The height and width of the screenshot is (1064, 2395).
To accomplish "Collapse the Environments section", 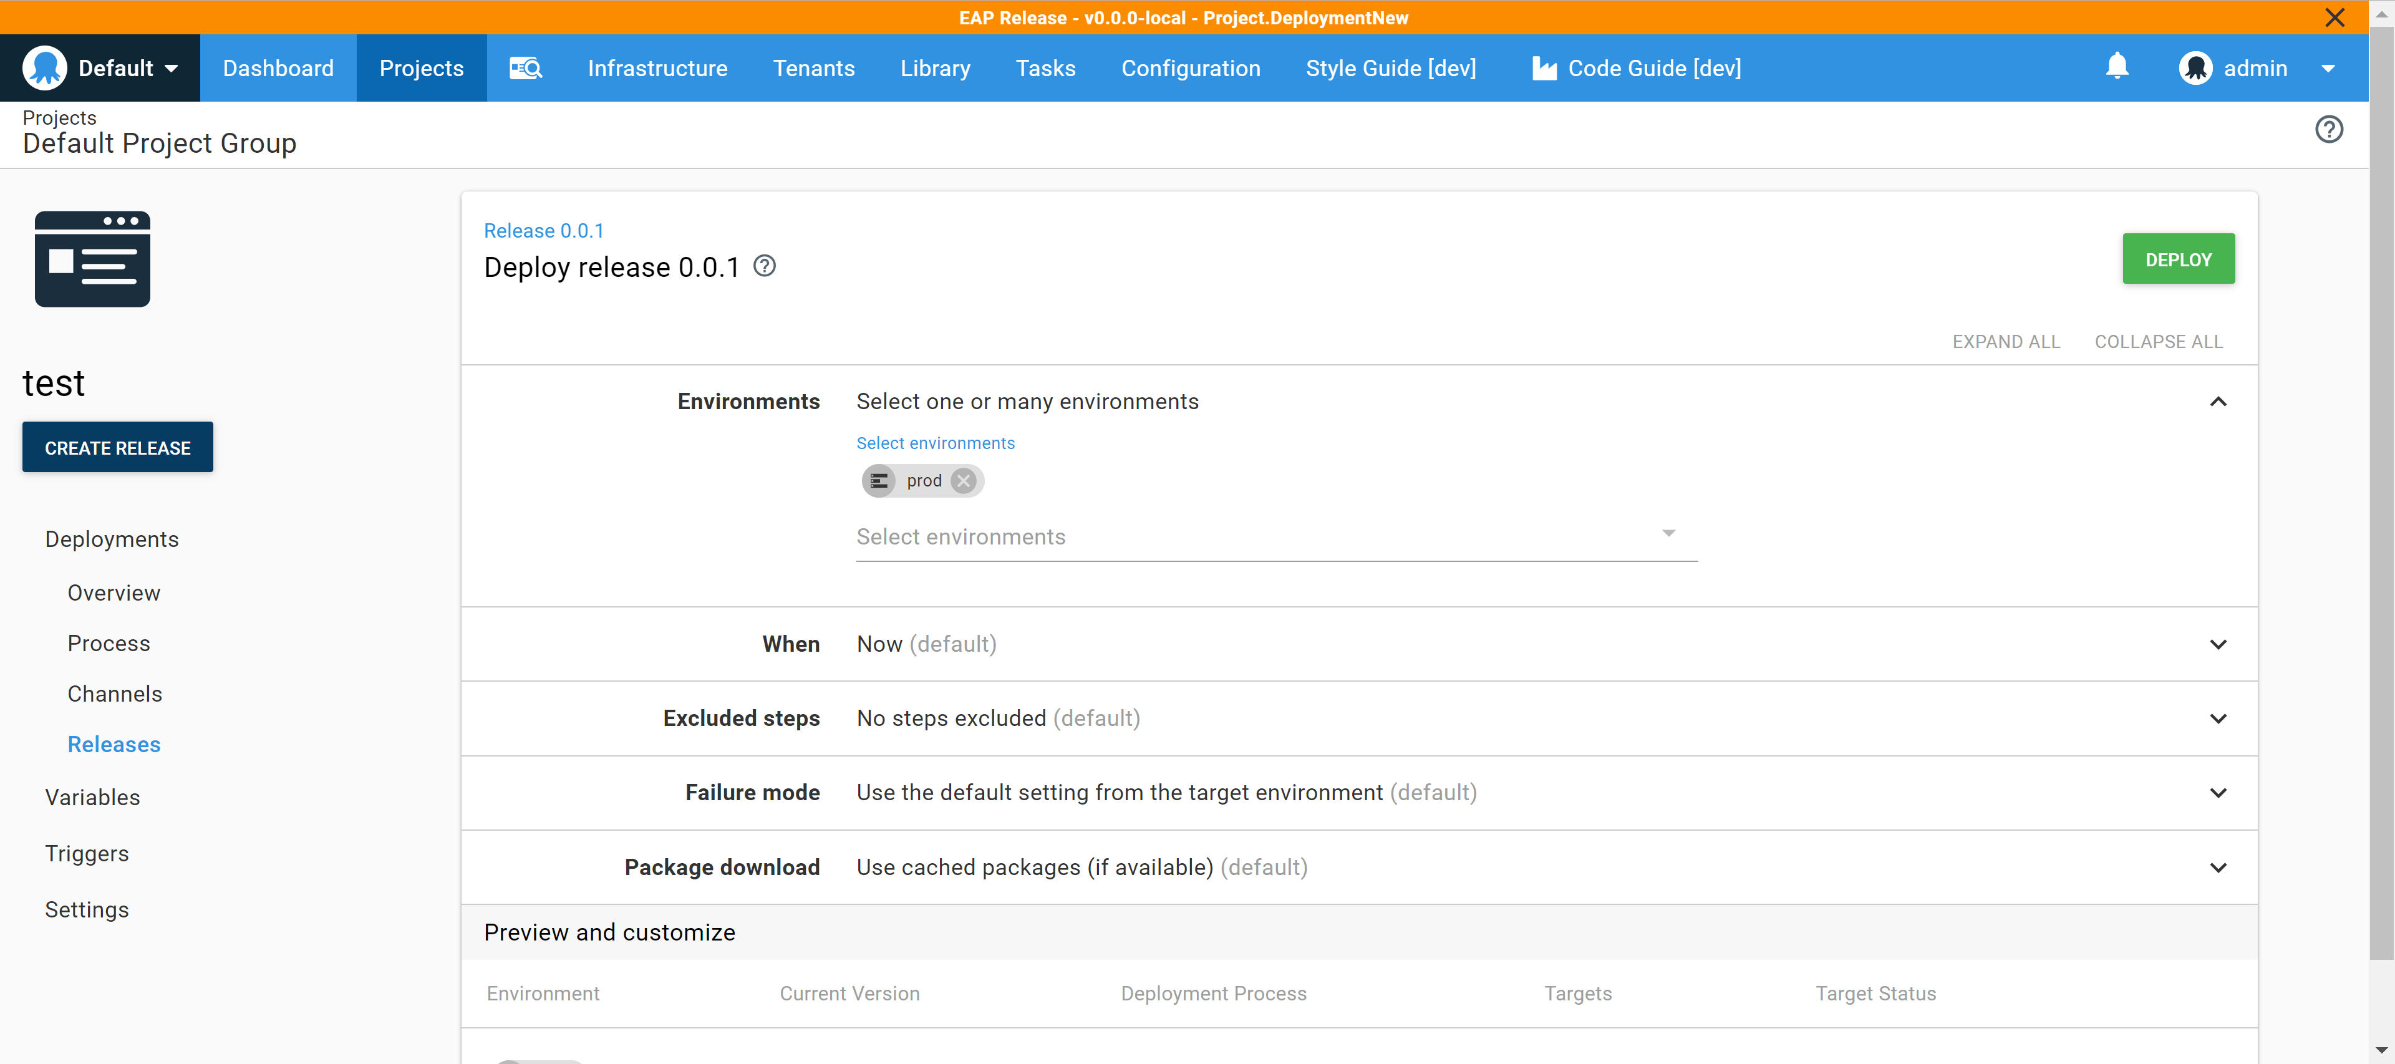I will tap(2217, 402).
